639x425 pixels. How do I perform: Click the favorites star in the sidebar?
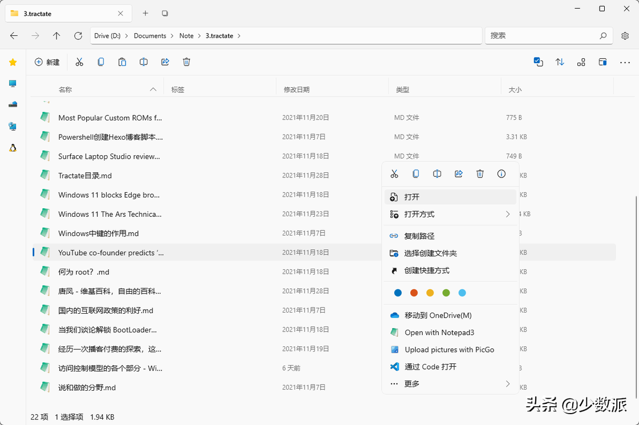13,62
